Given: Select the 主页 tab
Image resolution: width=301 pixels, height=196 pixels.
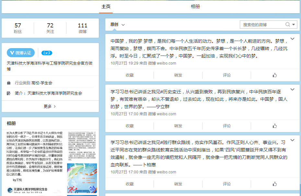Looking at the screenshot, I should 106,6.
